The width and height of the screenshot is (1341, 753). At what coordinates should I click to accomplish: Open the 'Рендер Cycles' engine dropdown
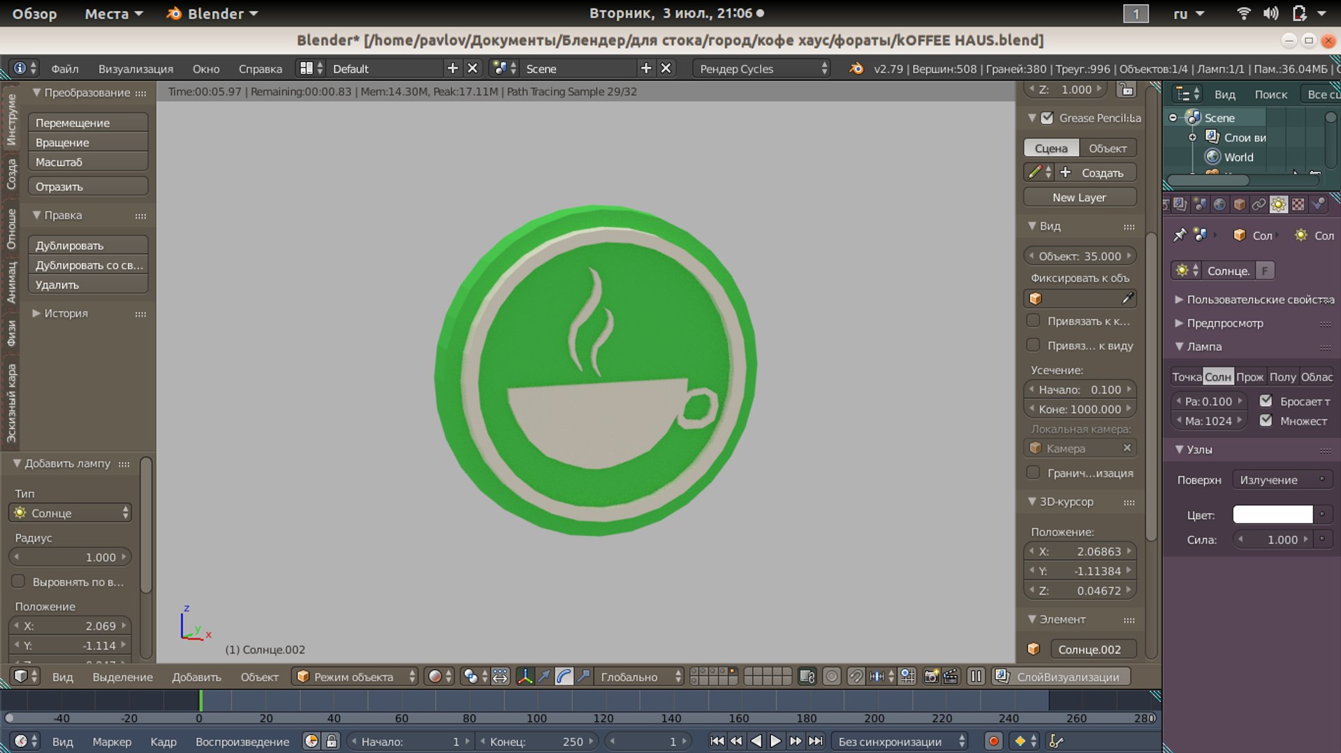pyautogui.click(x=761, y=68)
